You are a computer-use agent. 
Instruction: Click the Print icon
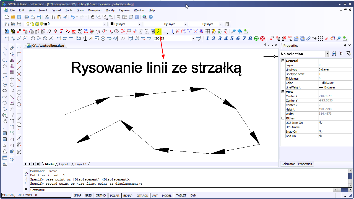[x=27, y=17]
